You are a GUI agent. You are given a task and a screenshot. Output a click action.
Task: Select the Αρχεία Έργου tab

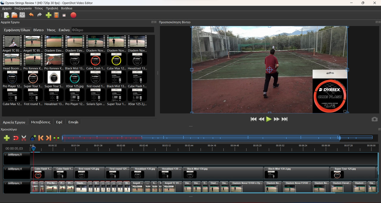coord(14,122)
